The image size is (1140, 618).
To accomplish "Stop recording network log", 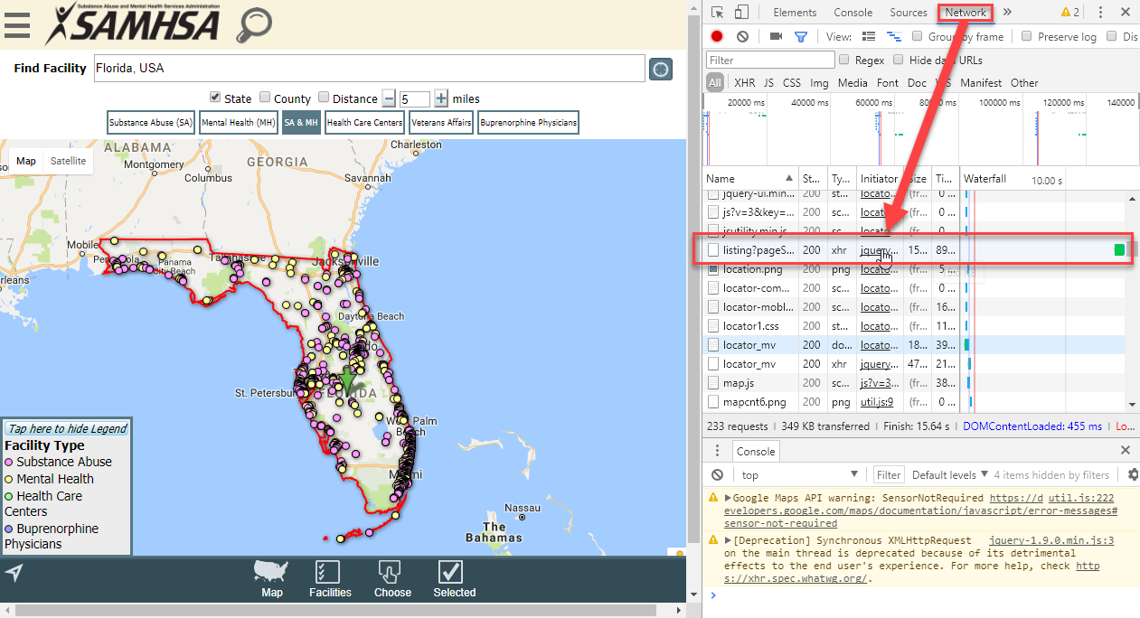I will click(717, 36).
